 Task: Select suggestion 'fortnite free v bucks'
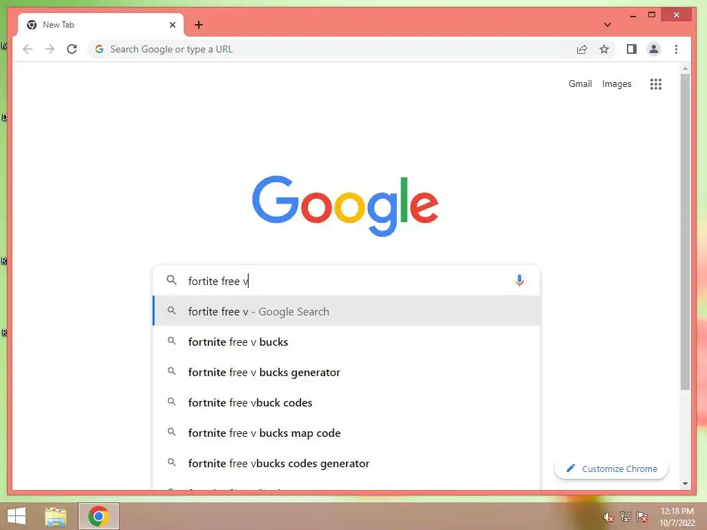(x=347, y=342)
